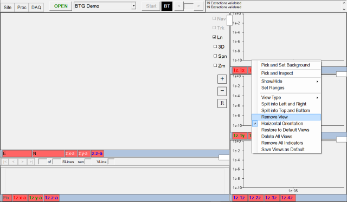Open the DAQ tab button
Image resolution: width=347 pixels, height=202 pixels.
(x=36, y=8)
